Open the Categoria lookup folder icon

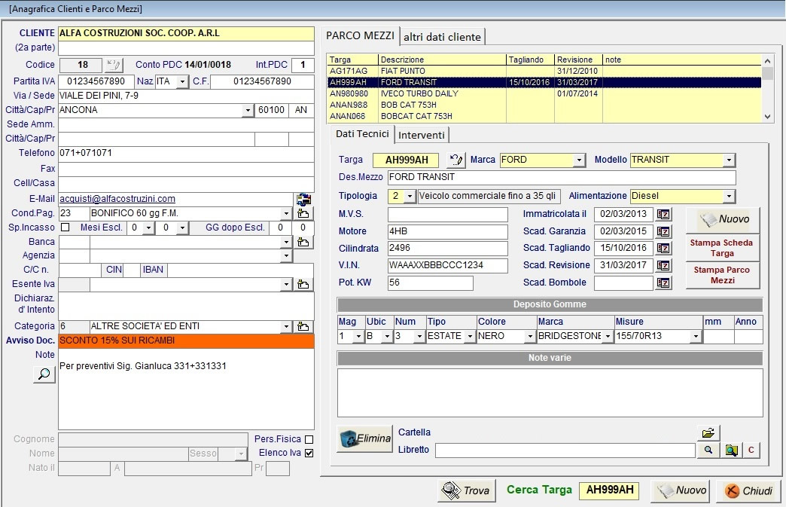tap(303, 326)
